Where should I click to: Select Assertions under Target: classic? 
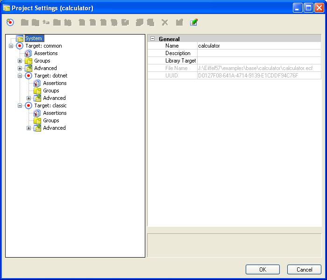(x=55, y=113)
